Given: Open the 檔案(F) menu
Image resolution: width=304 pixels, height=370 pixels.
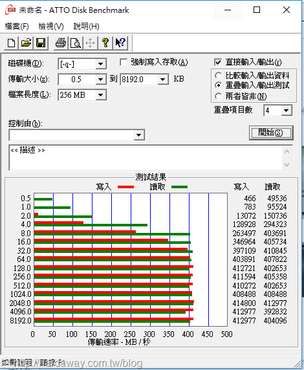Looking at the screenshot, I should (x=17, y=27).
